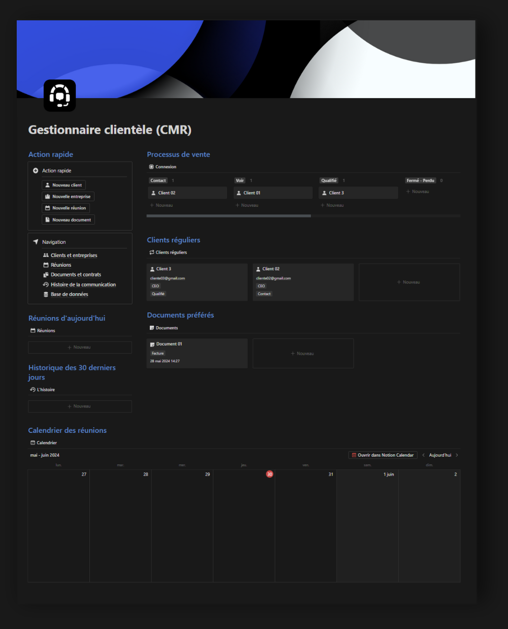The width and height of the screenshot is (508, 629).
Task: Click the Fermé - Perdu column tag
Action: pyautogui.click(x=421, y=180)
